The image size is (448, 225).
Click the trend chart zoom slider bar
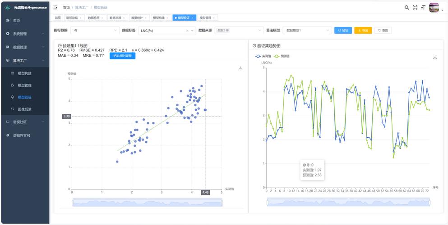348,202
